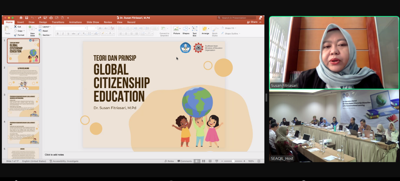Open the Layout dropdown
Viewport: 400px width, 181px height.
point(45,27)
